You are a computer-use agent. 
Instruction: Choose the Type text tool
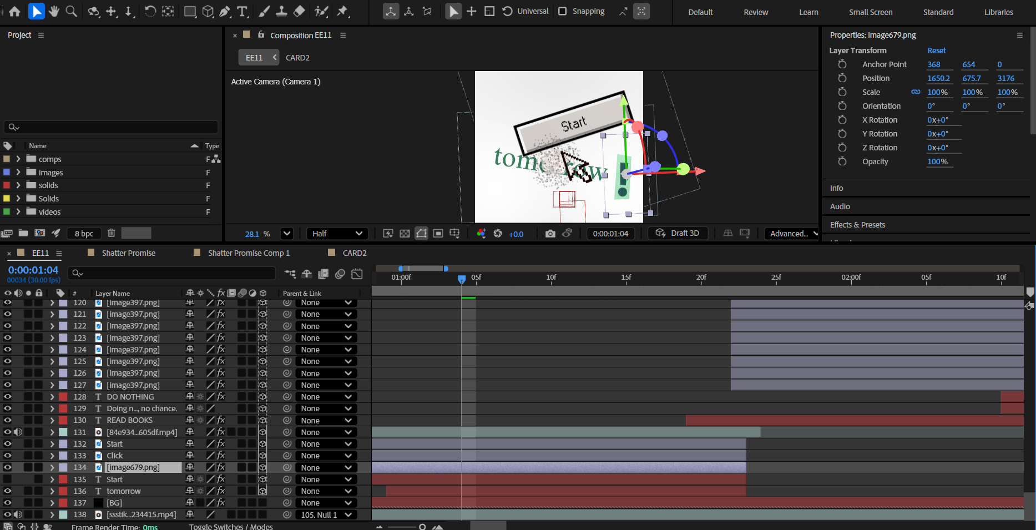242,11
